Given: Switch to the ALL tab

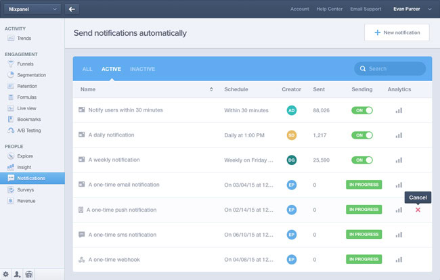Looking at the screenshot, I should pos(87,69).
